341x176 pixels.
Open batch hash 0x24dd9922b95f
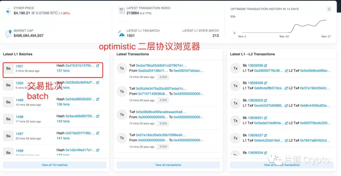[x=80, y=99]
